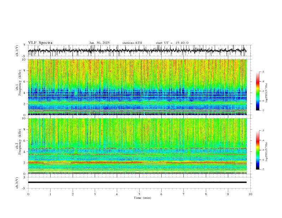Click time axis tick label "0"
Screen dimensions: 282x218
coord(28,194)
